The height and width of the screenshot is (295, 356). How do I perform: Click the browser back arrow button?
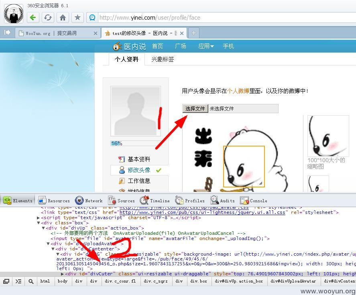tap(33, 18)
